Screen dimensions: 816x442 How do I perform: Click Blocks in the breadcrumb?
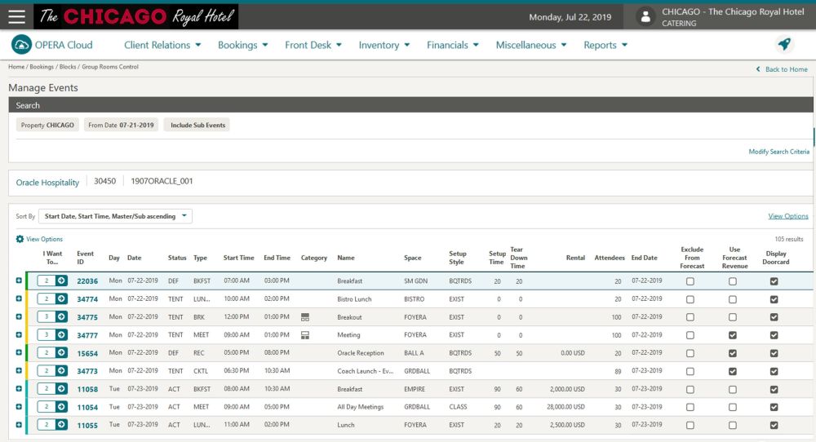[68, 67]
